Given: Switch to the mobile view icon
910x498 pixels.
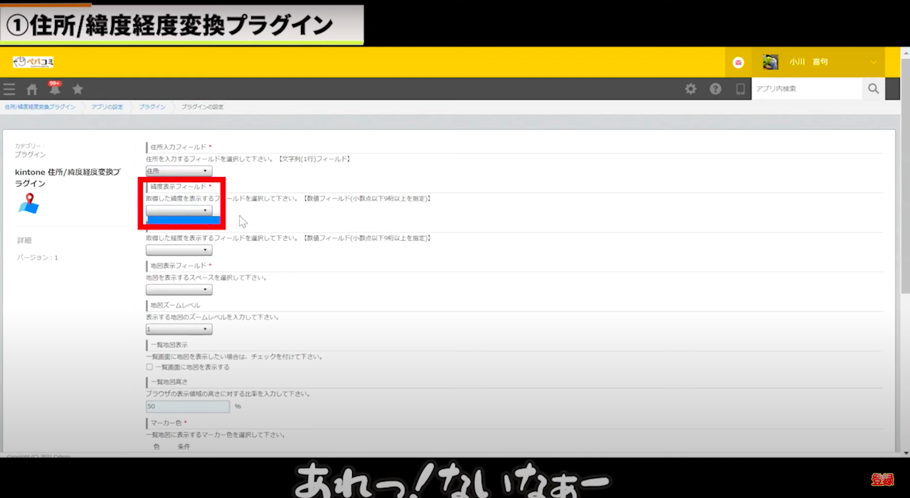Looking at the screenshot, I should tap(740, 89).
